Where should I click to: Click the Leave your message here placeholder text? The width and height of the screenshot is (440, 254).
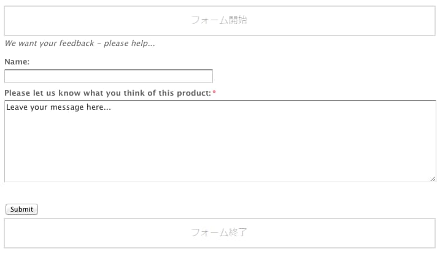click(59, 107)
